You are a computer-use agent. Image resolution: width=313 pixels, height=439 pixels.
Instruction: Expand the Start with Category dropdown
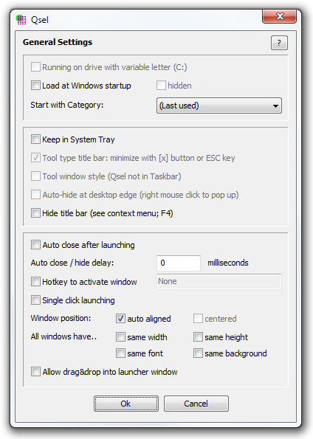(219, 106)
